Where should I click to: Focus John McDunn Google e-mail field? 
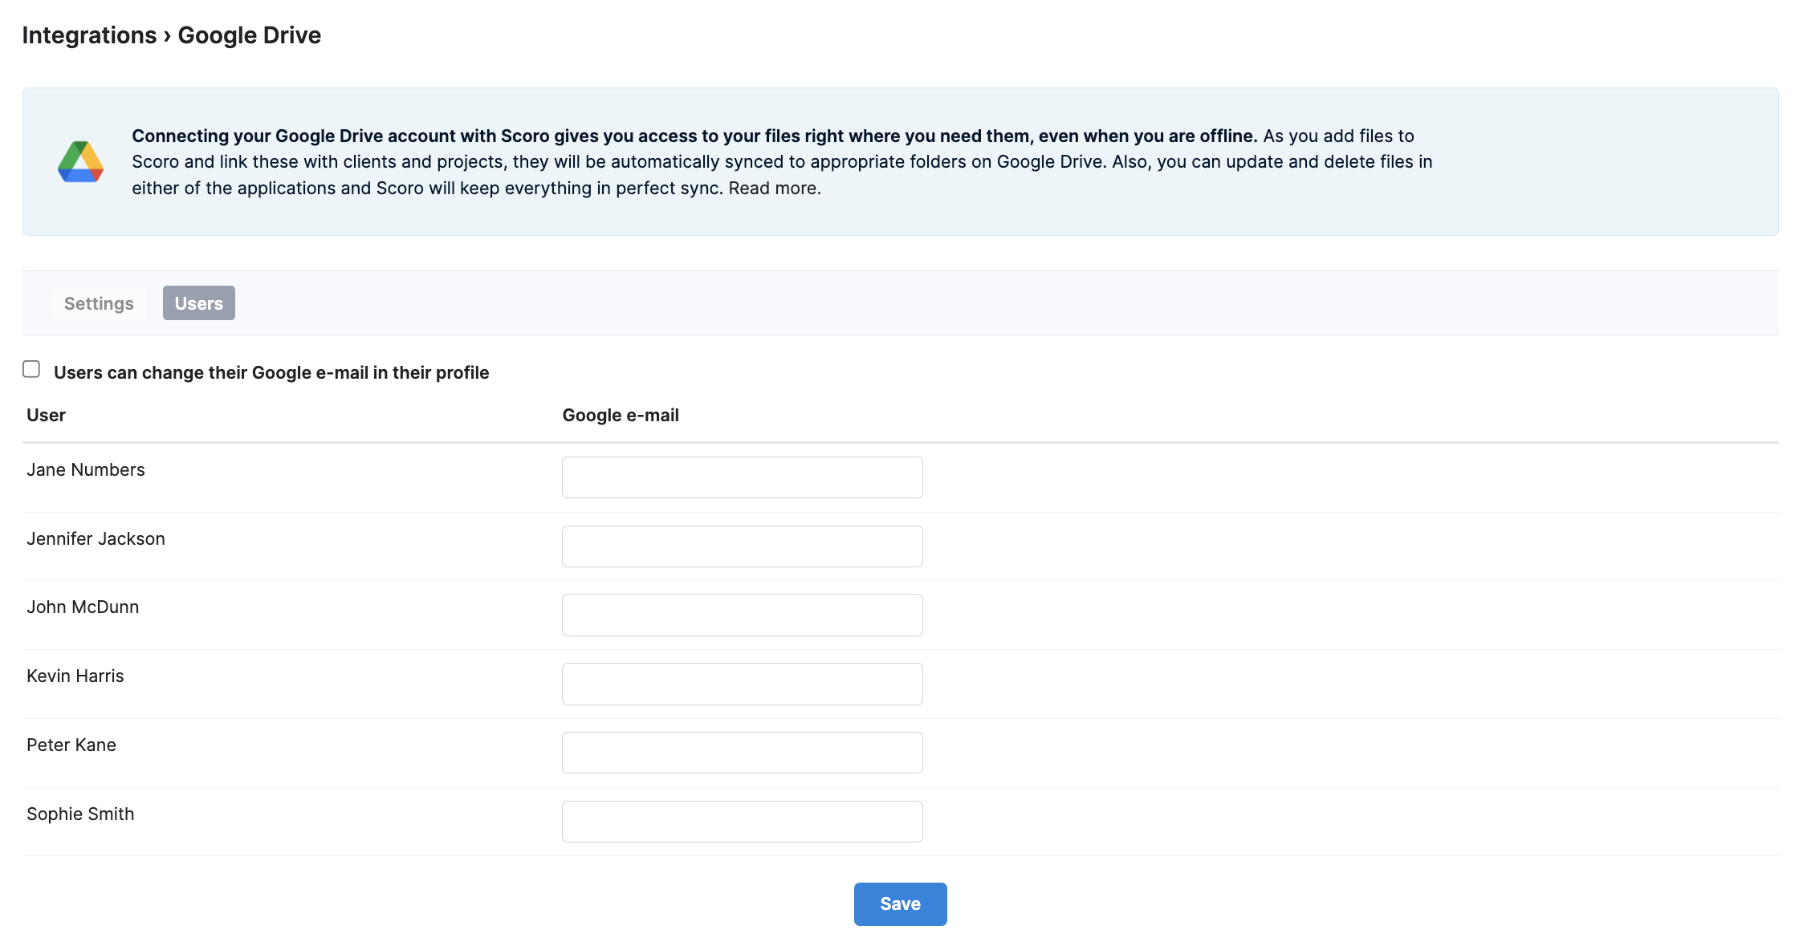tap(743, 615)
